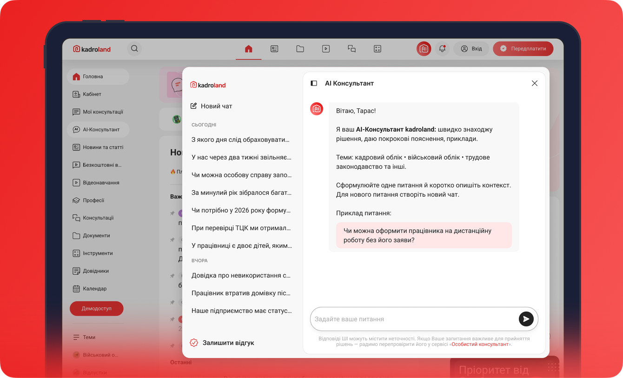Leave feedback via Залишити відгук
The height and width of the screenshot is (378, 623).
(x=223, y=342)
